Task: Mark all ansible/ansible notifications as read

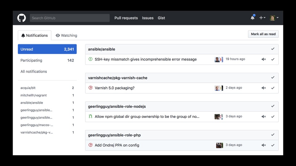Action: (273, 49)
